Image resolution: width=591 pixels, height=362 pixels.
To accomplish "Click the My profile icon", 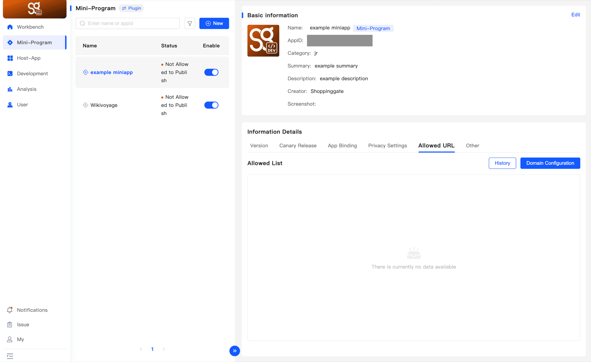I will coord(10,339).
